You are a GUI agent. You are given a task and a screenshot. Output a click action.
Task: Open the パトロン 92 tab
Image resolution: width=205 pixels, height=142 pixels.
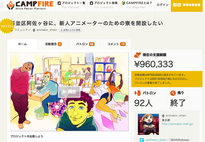pos(85,44)
